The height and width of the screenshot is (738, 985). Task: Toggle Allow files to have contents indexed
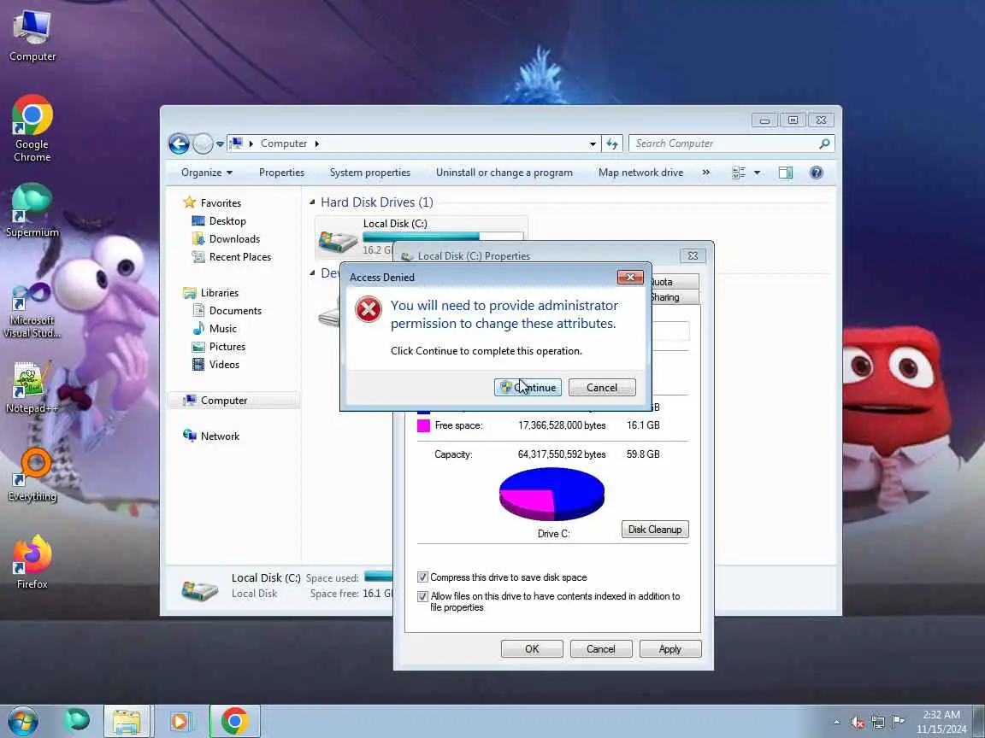pyautogui.click(x=422, y=596)
